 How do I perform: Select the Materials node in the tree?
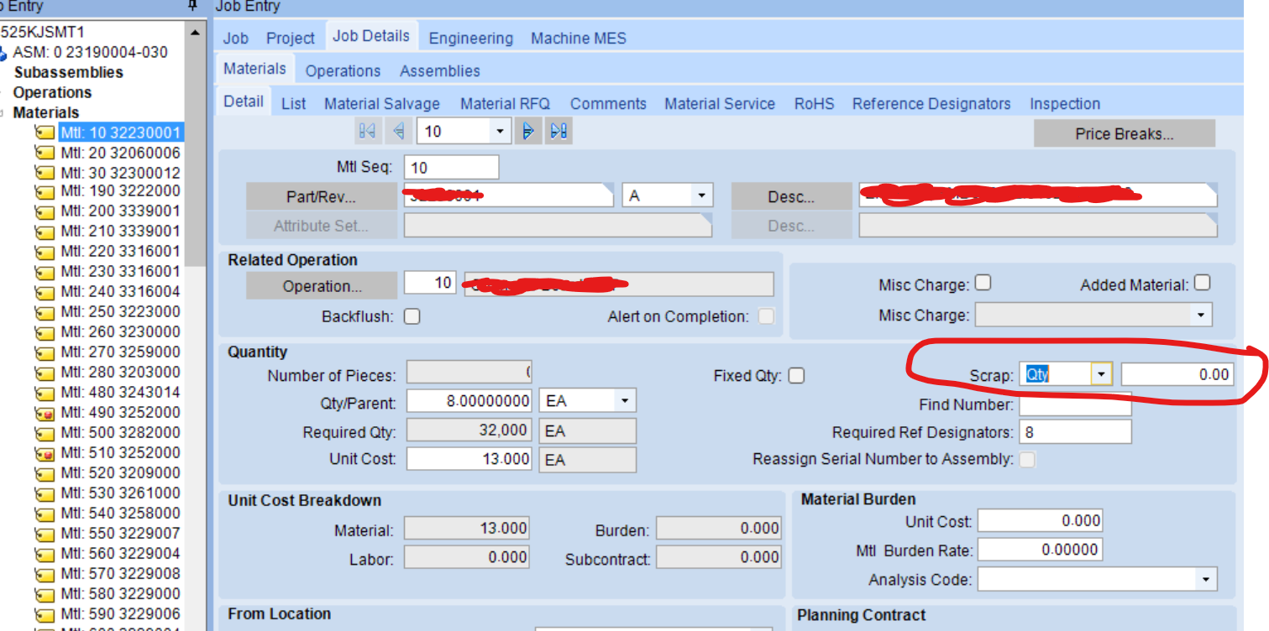(x=45, y=112)
